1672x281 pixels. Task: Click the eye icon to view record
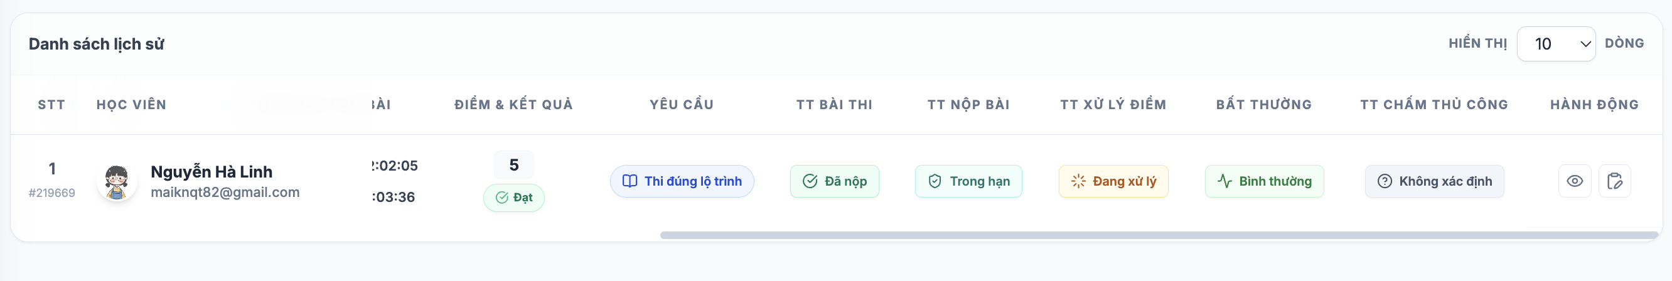point(1574,181)
